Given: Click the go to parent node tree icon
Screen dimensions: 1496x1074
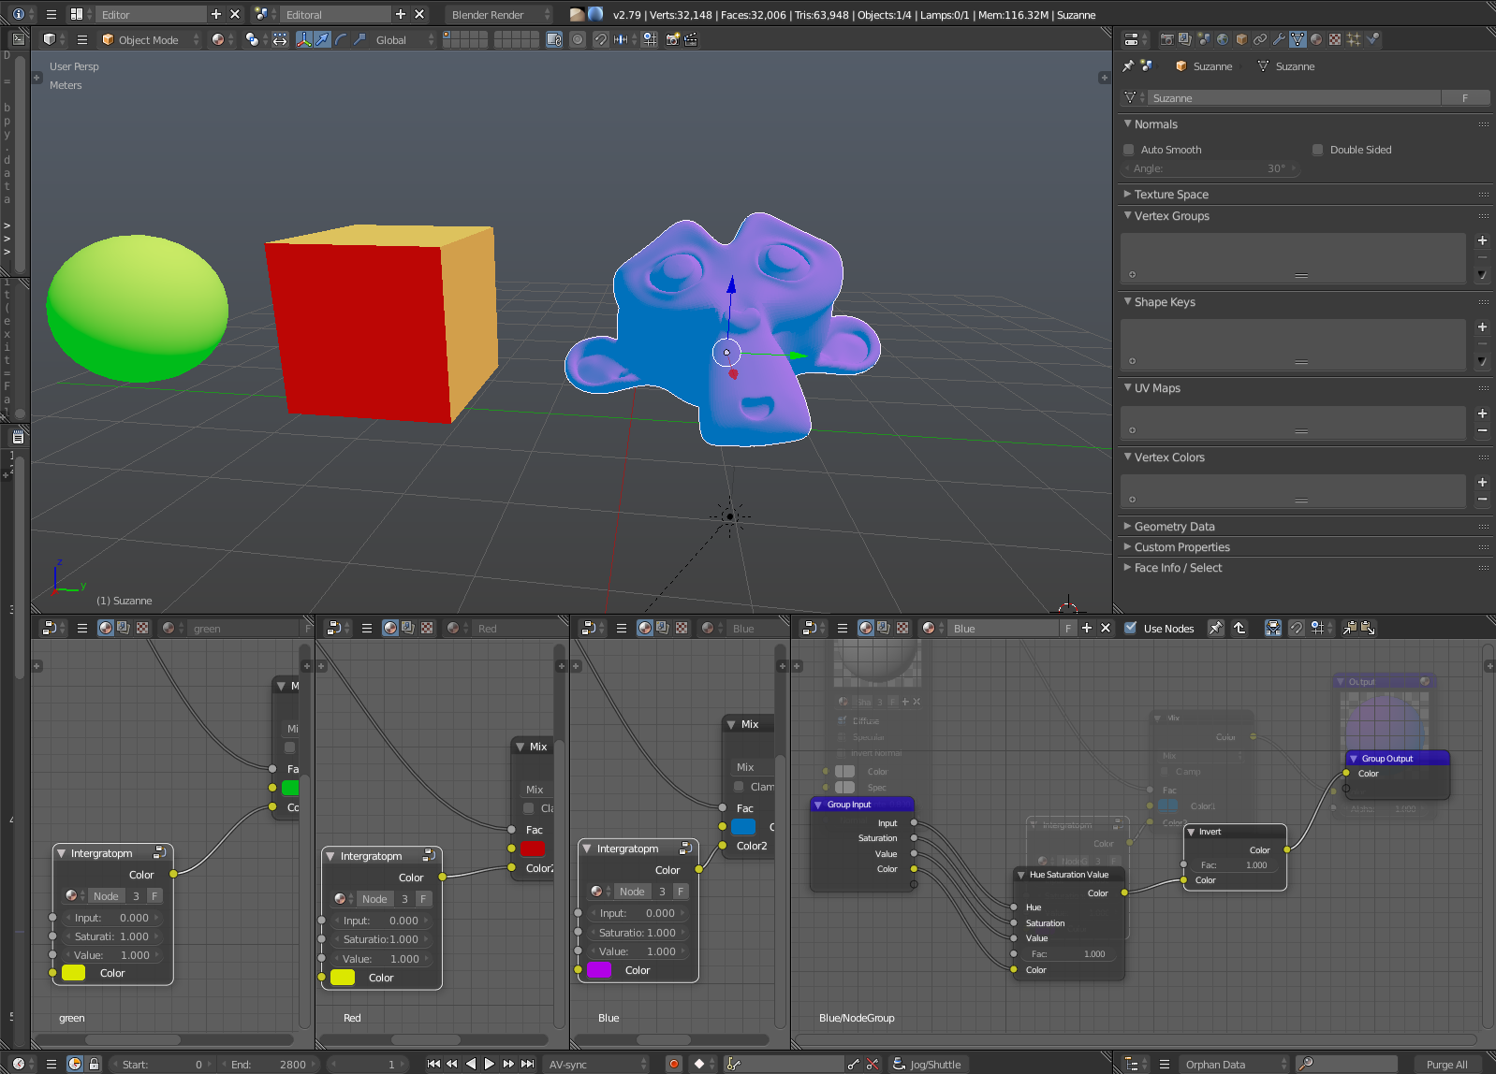Looking at the screenshot, I should (x=1239, y=628).
